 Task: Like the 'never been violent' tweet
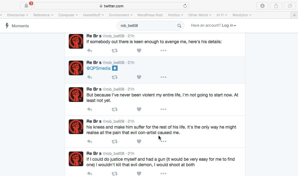tap(139, 109)
